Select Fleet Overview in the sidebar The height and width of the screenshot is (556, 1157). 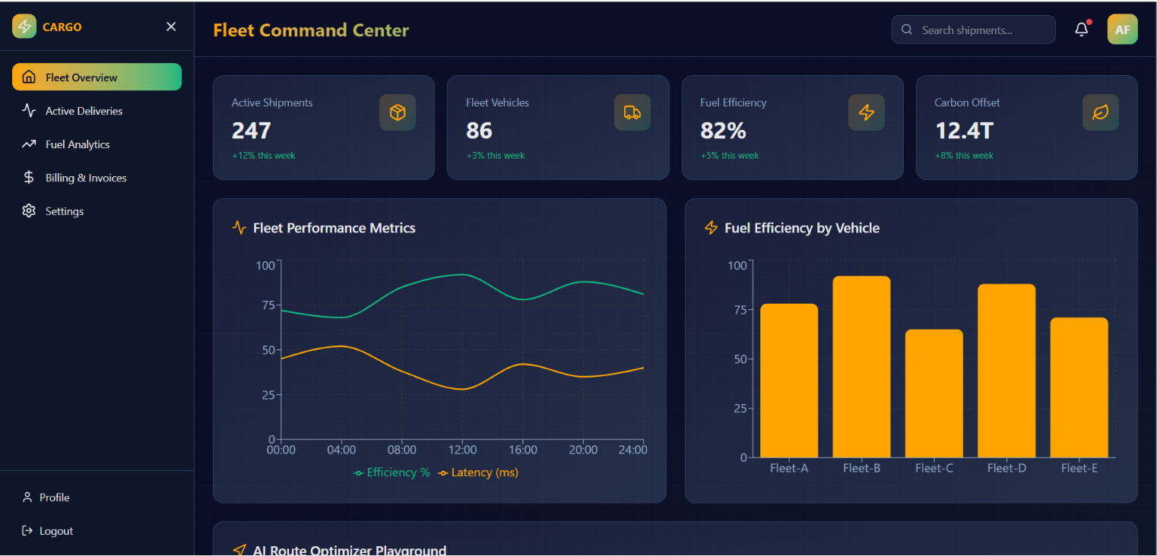(97, 77)
